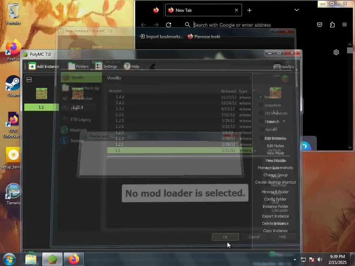Click the Firefox desktop shortcut
Viewport: 355px width, 266px height.
[14, 50]
